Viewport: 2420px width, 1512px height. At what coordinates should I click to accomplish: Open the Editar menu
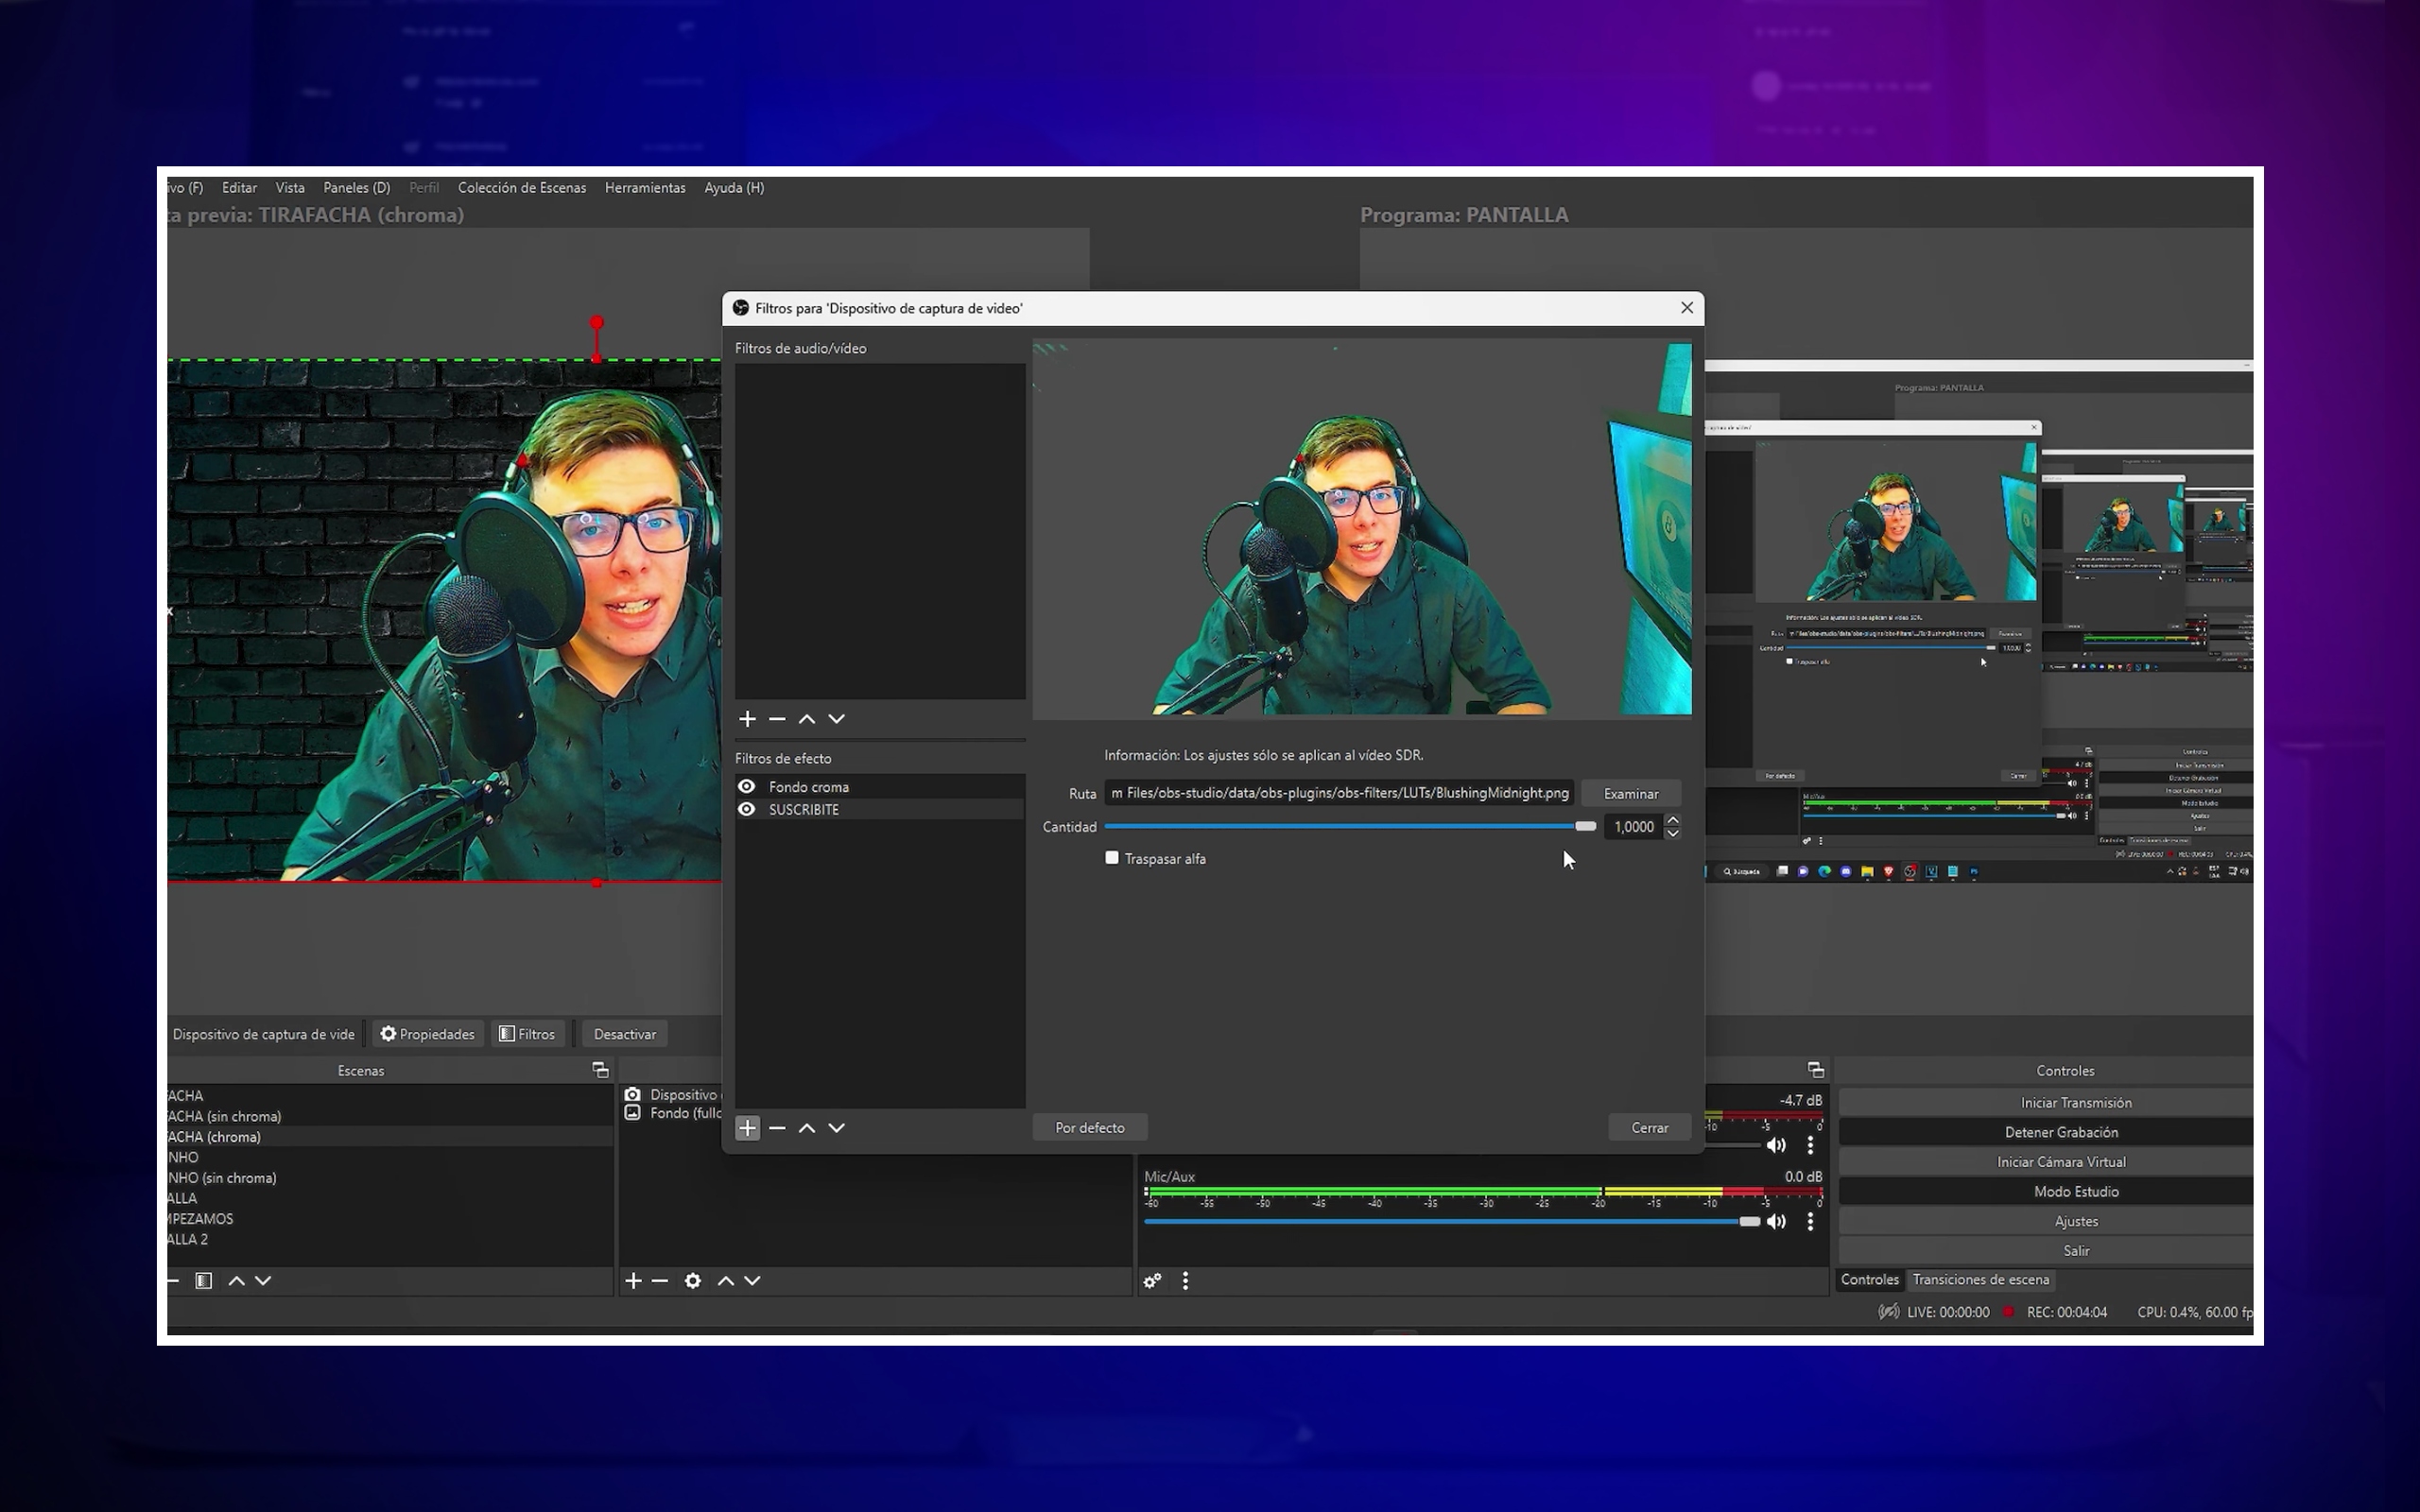[x=239, y=188]
